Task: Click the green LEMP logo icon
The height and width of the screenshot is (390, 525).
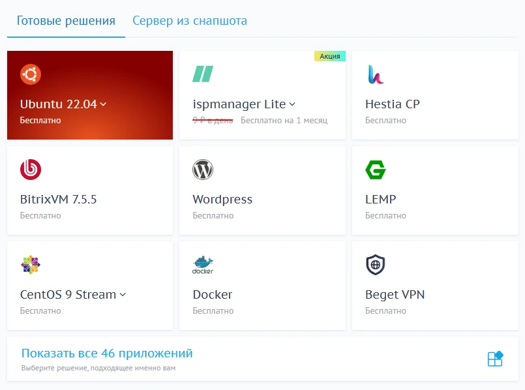Action: 376,170
